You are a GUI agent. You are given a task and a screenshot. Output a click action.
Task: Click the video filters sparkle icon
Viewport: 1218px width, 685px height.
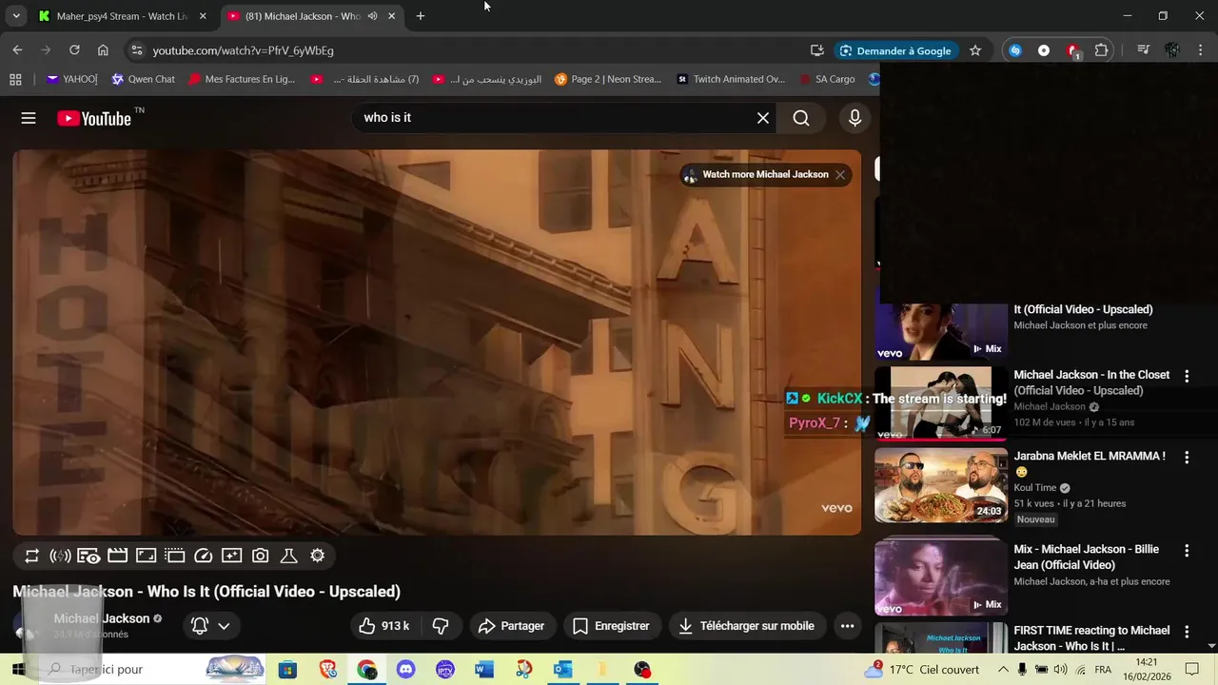(231, 556)
